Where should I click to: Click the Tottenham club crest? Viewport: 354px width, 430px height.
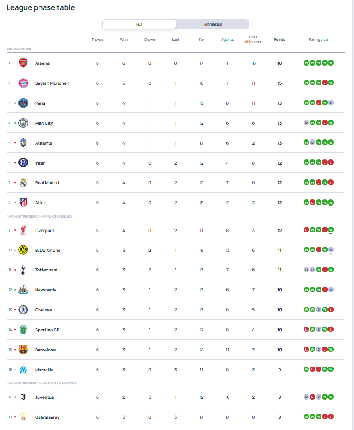(x=23, y=270)
